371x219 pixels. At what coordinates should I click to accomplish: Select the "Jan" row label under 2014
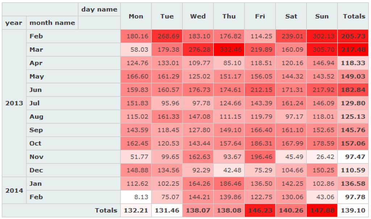point(36,183)
